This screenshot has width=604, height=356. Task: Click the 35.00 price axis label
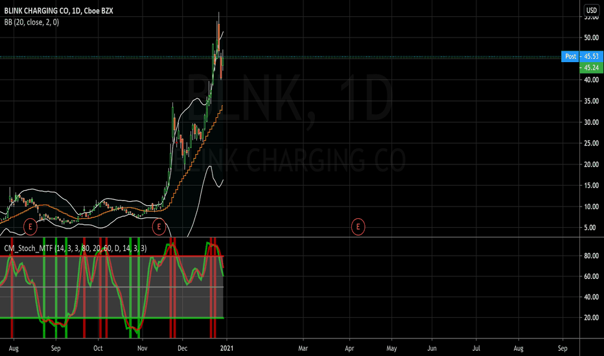(x=591, y=101)
